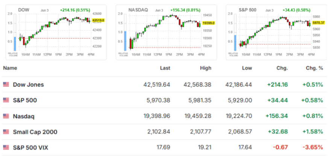Image resolution: width=328 pixels, height=157 pixels.
Task: Click VIX percent change -3.65%
Action: coord(313,148)
